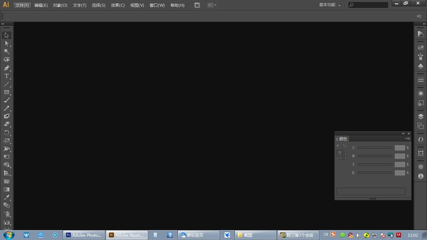Viewport: 427px width, 240px height.
Task: Open the Graphic Styles panel icon
Action: (x=421, y=103)
